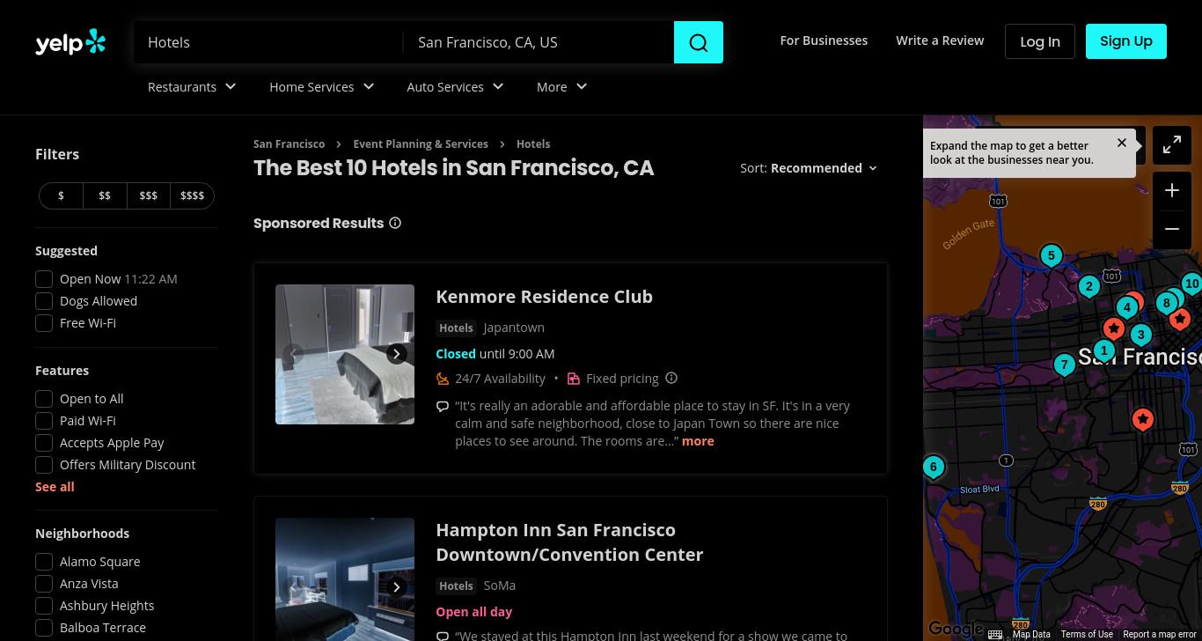
Task: Open For Businesses page
Action: (824, 41)
